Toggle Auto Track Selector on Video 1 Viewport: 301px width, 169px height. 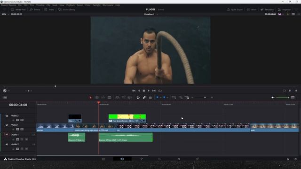point(18,130)
